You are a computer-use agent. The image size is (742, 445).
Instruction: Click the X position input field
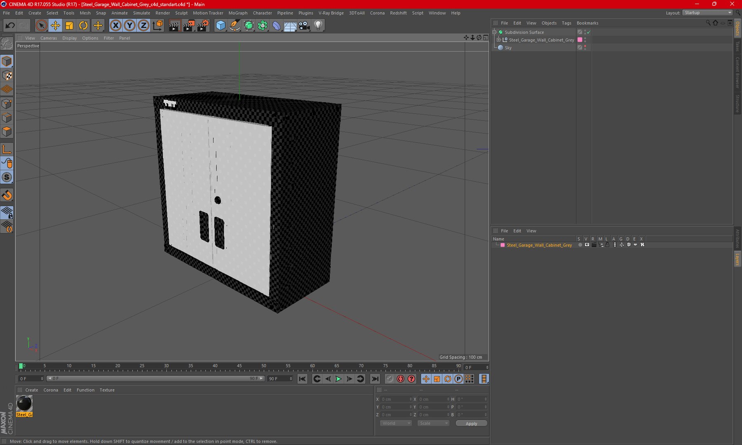[395, 399]
